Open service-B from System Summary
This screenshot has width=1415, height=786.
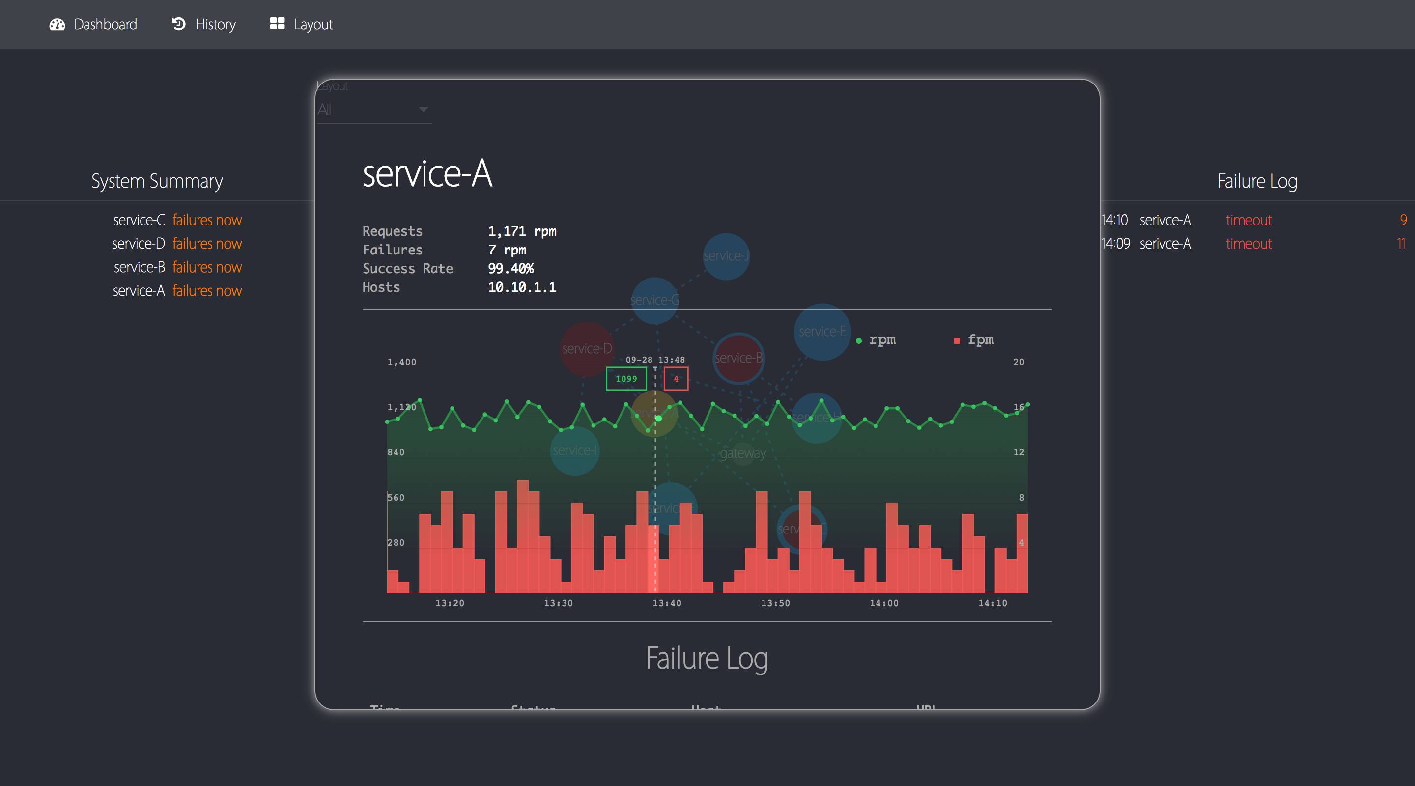point(139,268)
